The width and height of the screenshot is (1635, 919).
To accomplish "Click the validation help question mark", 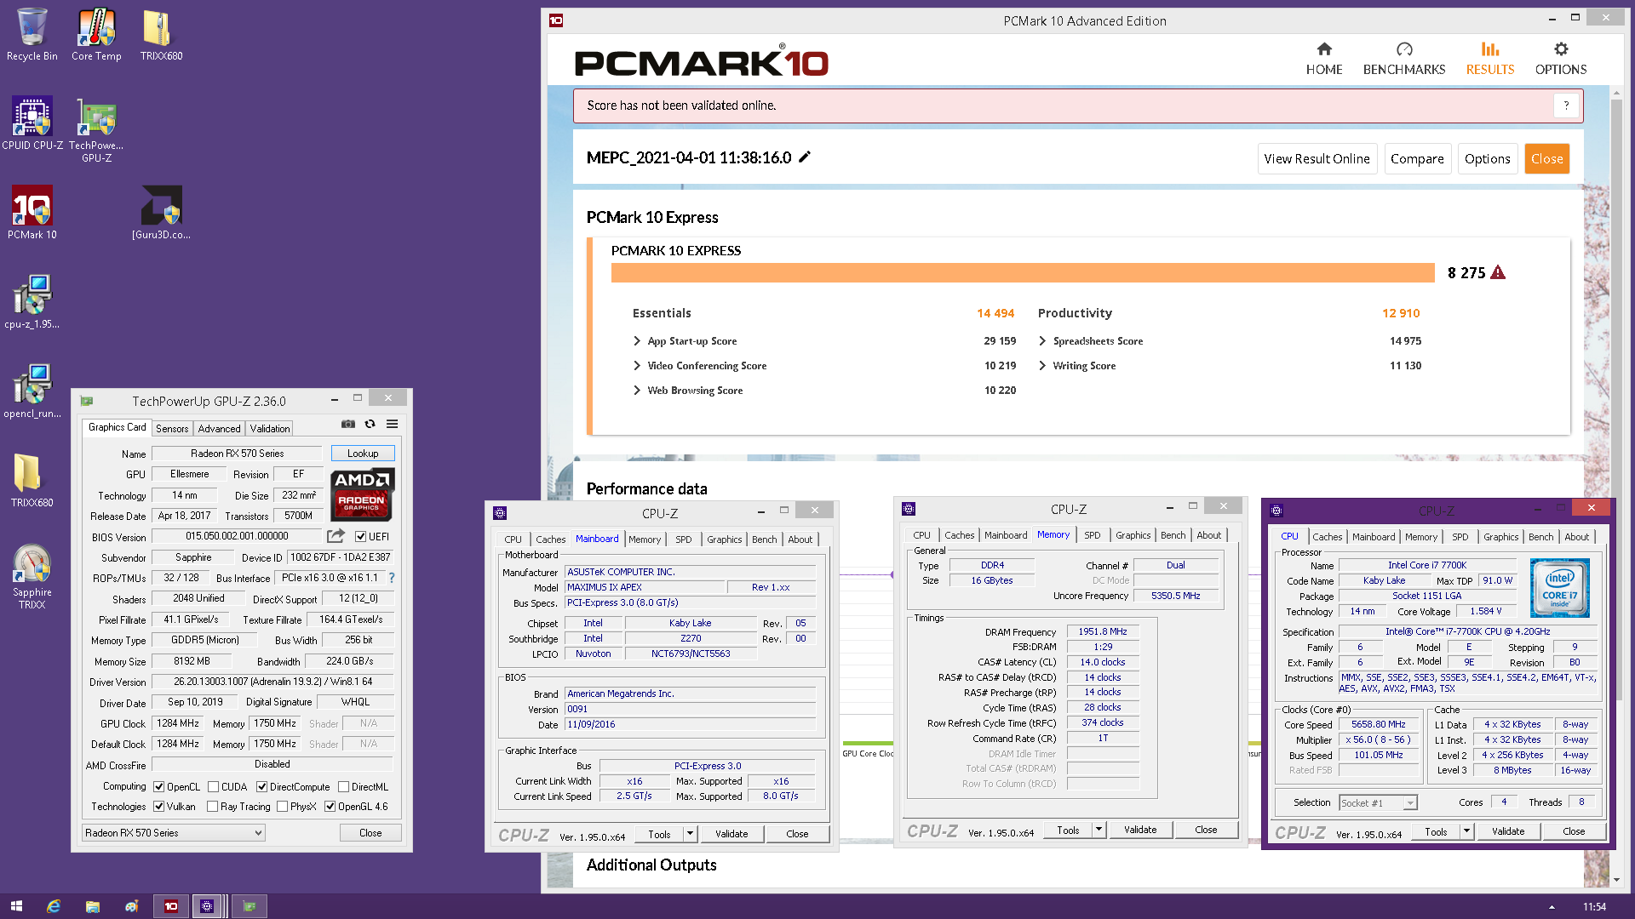I will click(x=1566, y=106).
